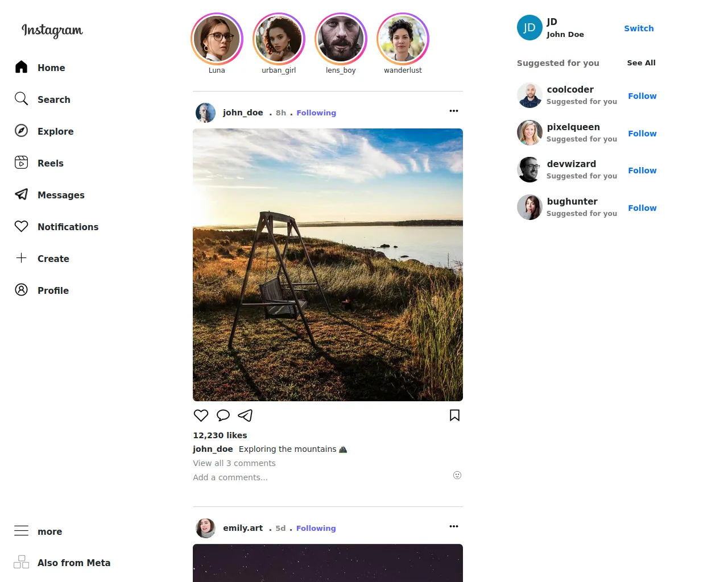Screen dimensions: 728x582
Task: Click the Create plus icon
Action: tap(21, 258)
